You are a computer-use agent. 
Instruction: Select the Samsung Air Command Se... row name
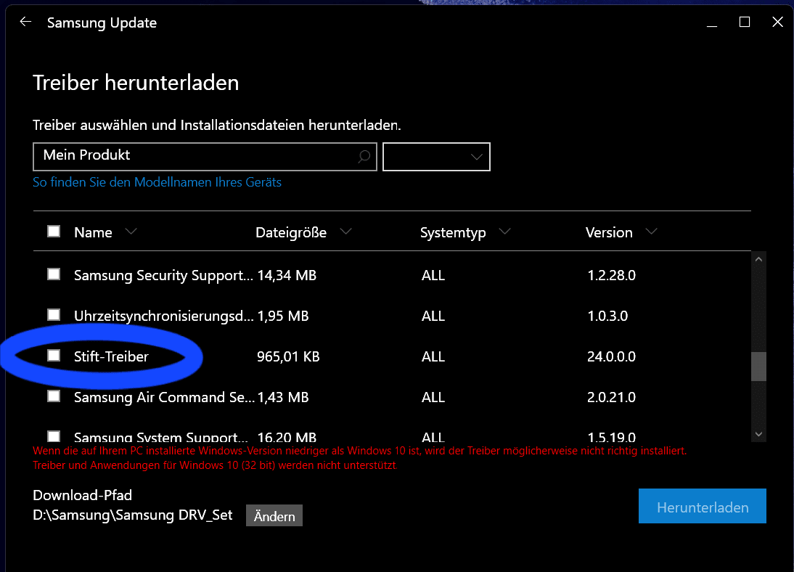pyautogui.click(x=165, y=397)
